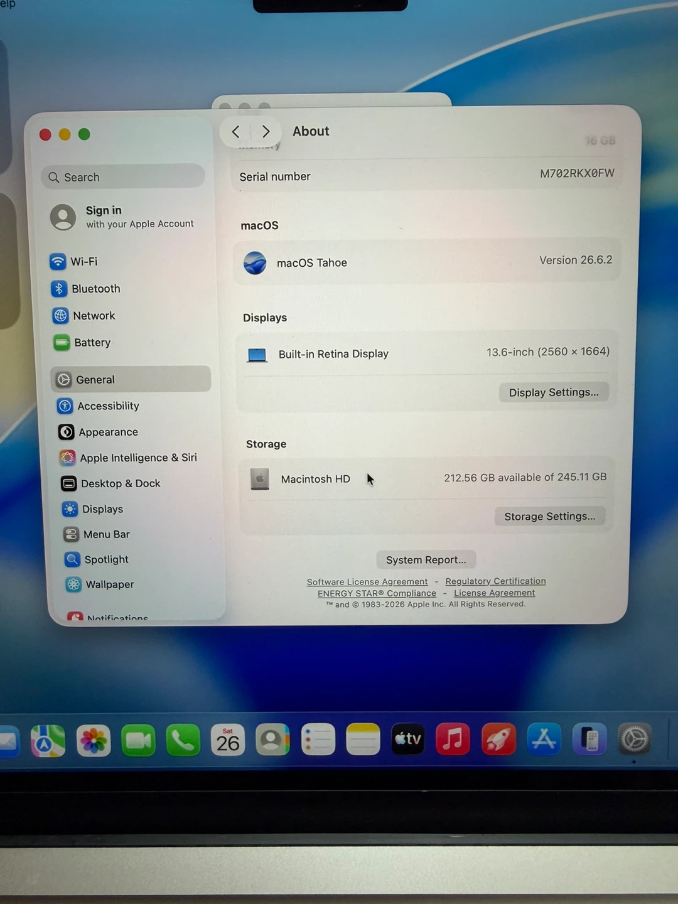
Task: Click the Macintosh HD storage row
Action: [426, 478]
